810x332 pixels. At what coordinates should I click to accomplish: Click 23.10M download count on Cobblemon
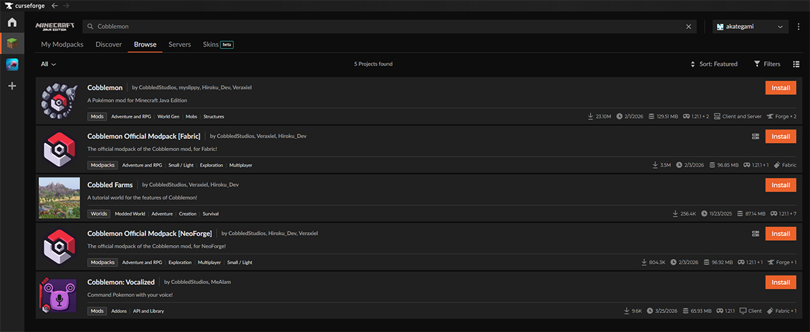(599, 117)
